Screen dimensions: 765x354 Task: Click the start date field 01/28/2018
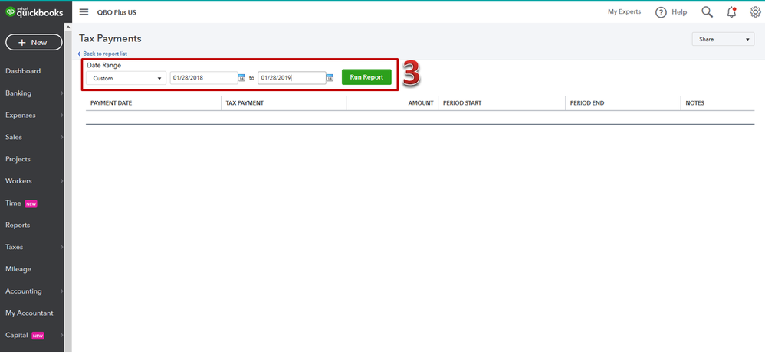(x=204, y=78)
